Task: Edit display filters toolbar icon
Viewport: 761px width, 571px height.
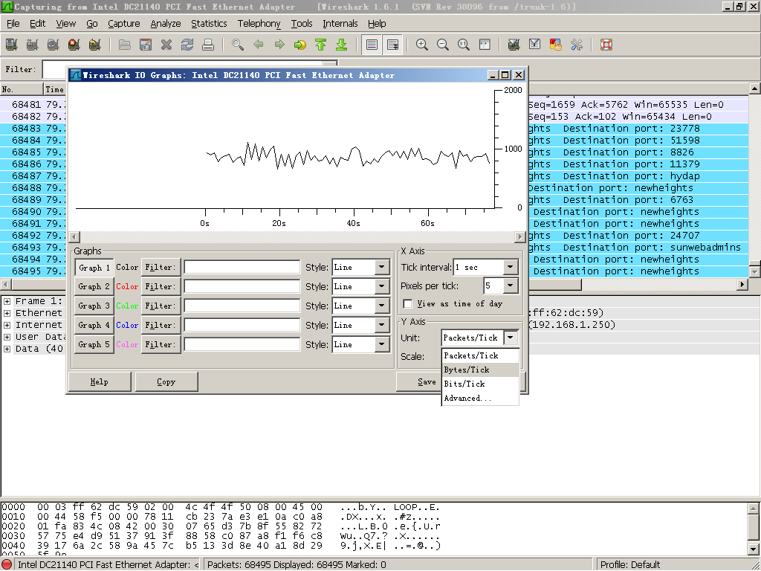Action: 534,45
